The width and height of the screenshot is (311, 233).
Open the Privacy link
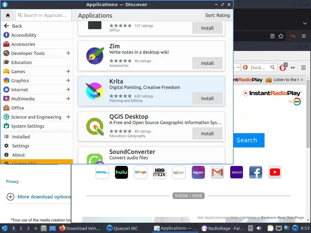[x=12, y=181]
